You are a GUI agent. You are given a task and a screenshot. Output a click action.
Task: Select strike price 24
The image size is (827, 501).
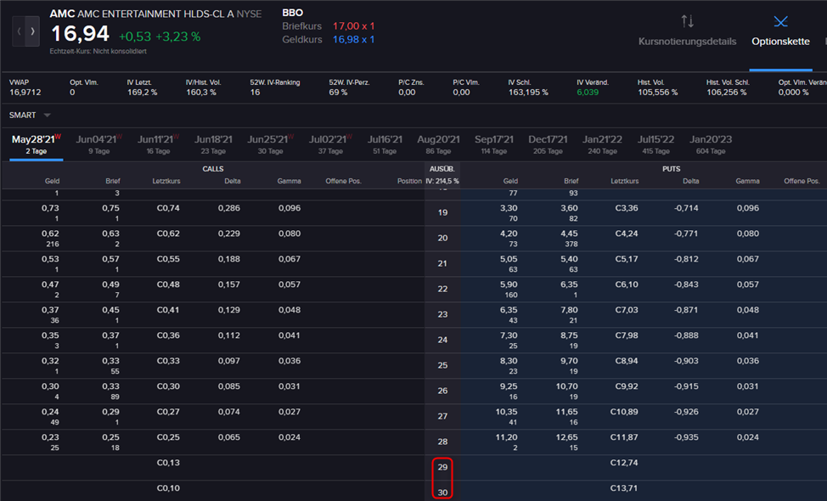tap(442, 340)
